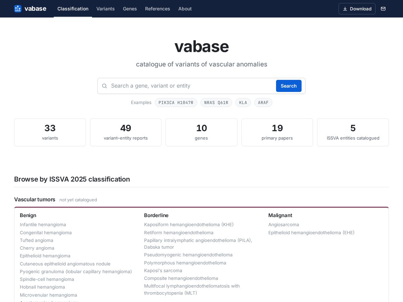Image resolution: width=403 pixels, height=302 pixels.
Task: Click the blue Search button
Action: point(289,86)
